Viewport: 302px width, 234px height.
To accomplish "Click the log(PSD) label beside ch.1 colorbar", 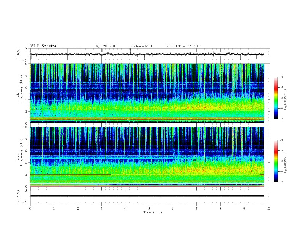I will click(286, 100).
